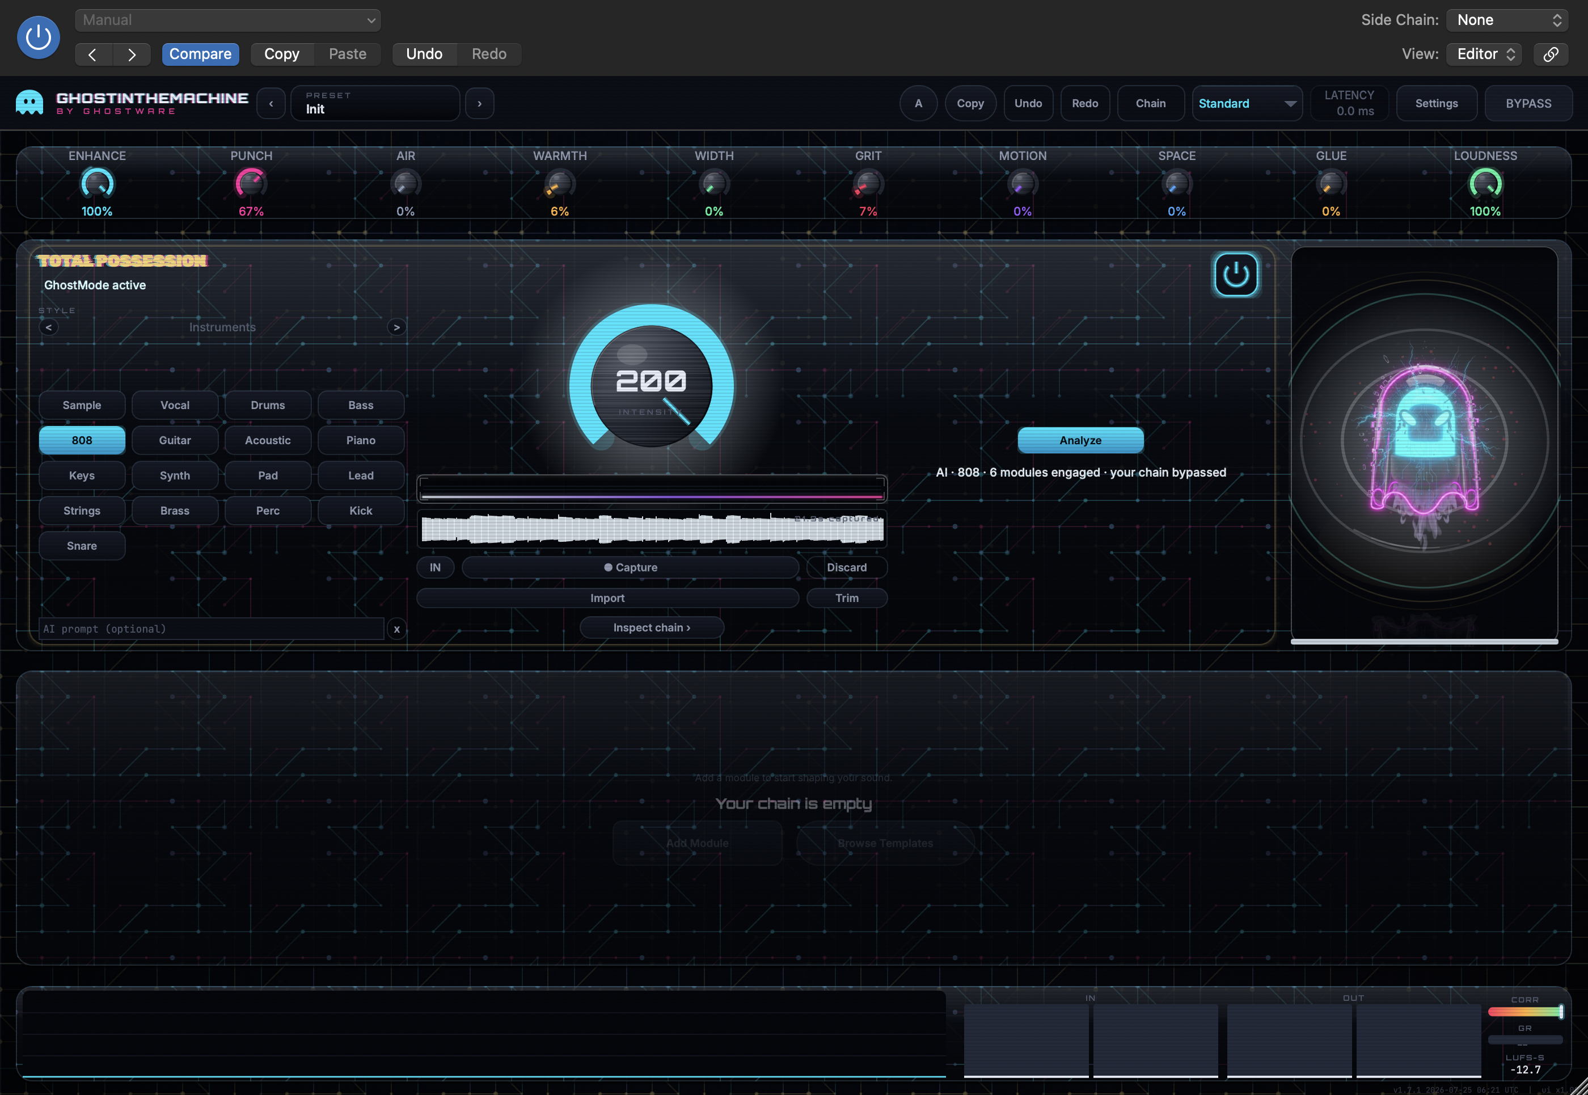Select the Kick instrument style
The width and height of the screenshot is (1588, 1095).
361,511
